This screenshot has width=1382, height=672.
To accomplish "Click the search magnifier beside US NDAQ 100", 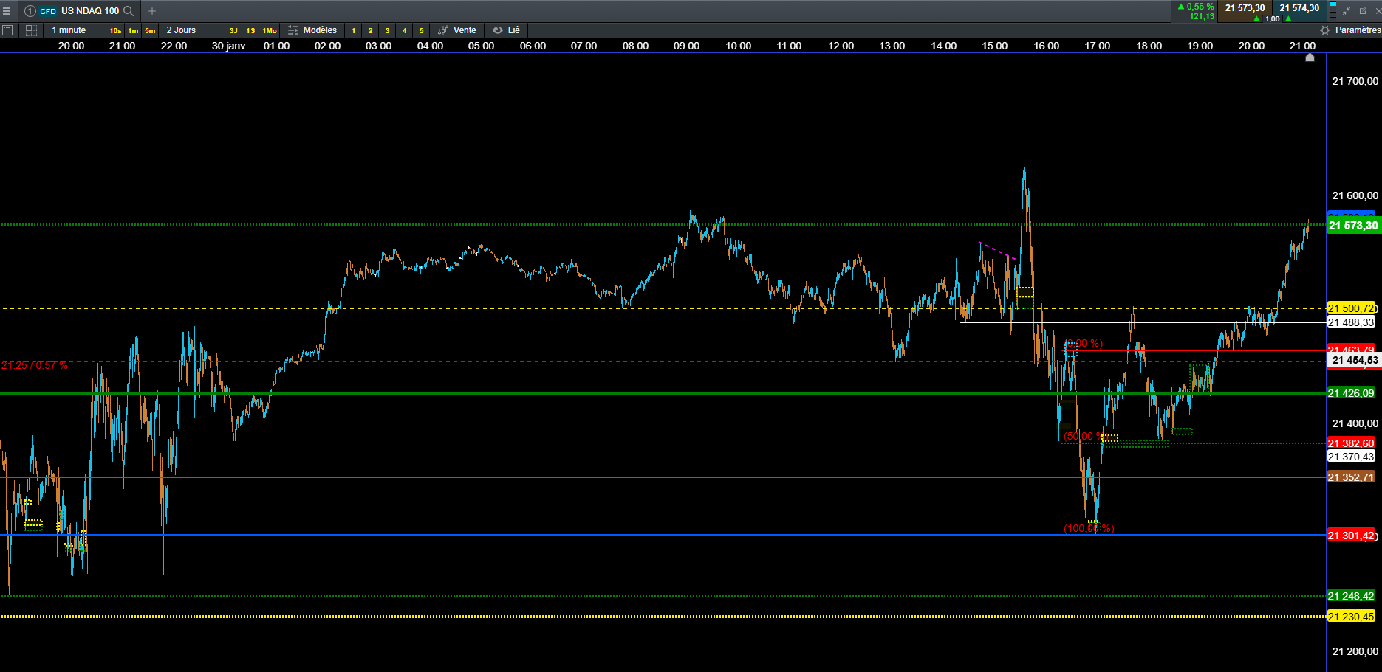I will click(129, 11).
